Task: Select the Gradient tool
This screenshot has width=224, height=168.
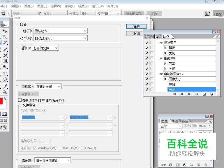Action: point(5,61)
